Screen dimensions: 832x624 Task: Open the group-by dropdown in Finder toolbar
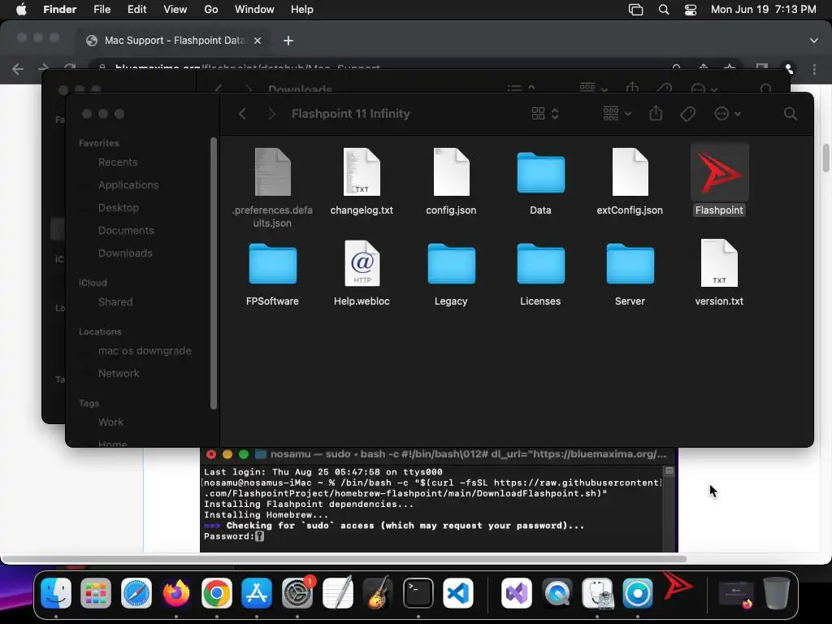[x=617, y=114]
